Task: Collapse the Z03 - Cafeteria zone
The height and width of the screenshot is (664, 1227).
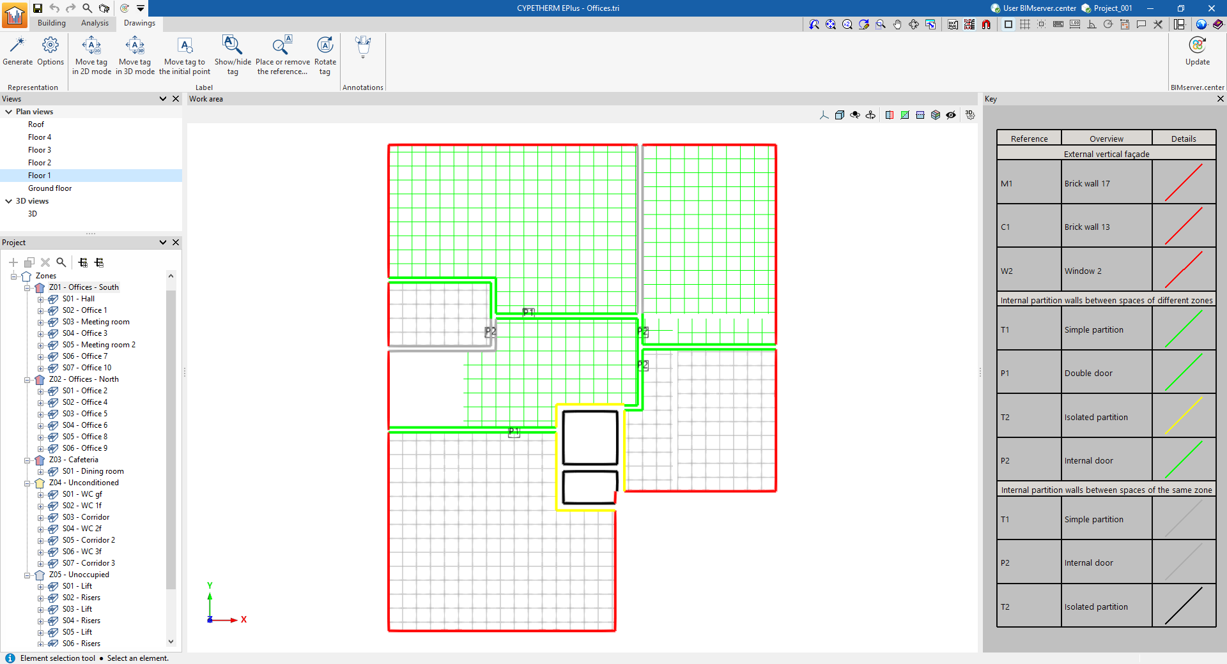Action: coord(27,460)
